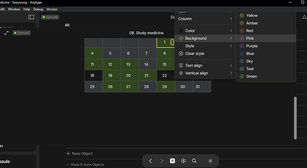Image resolution: width=307 pixels, height=168 pixels.
Task: Open cell 1 options handle
Action: click(x=172, y=42)
